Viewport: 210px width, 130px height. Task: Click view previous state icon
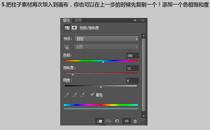coord(108,121)
